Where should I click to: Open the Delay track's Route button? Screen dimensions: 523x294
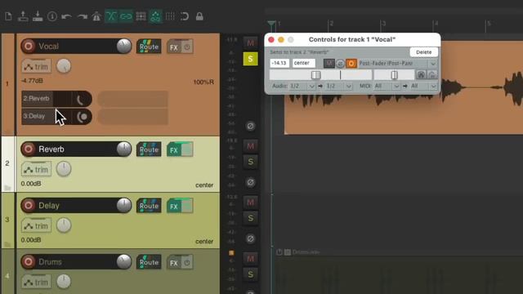149,206
